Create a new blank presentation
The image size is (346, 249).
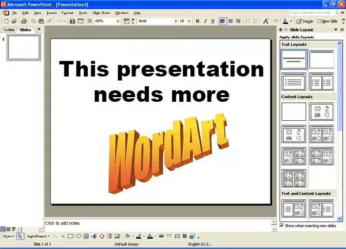tap(6, 21)
